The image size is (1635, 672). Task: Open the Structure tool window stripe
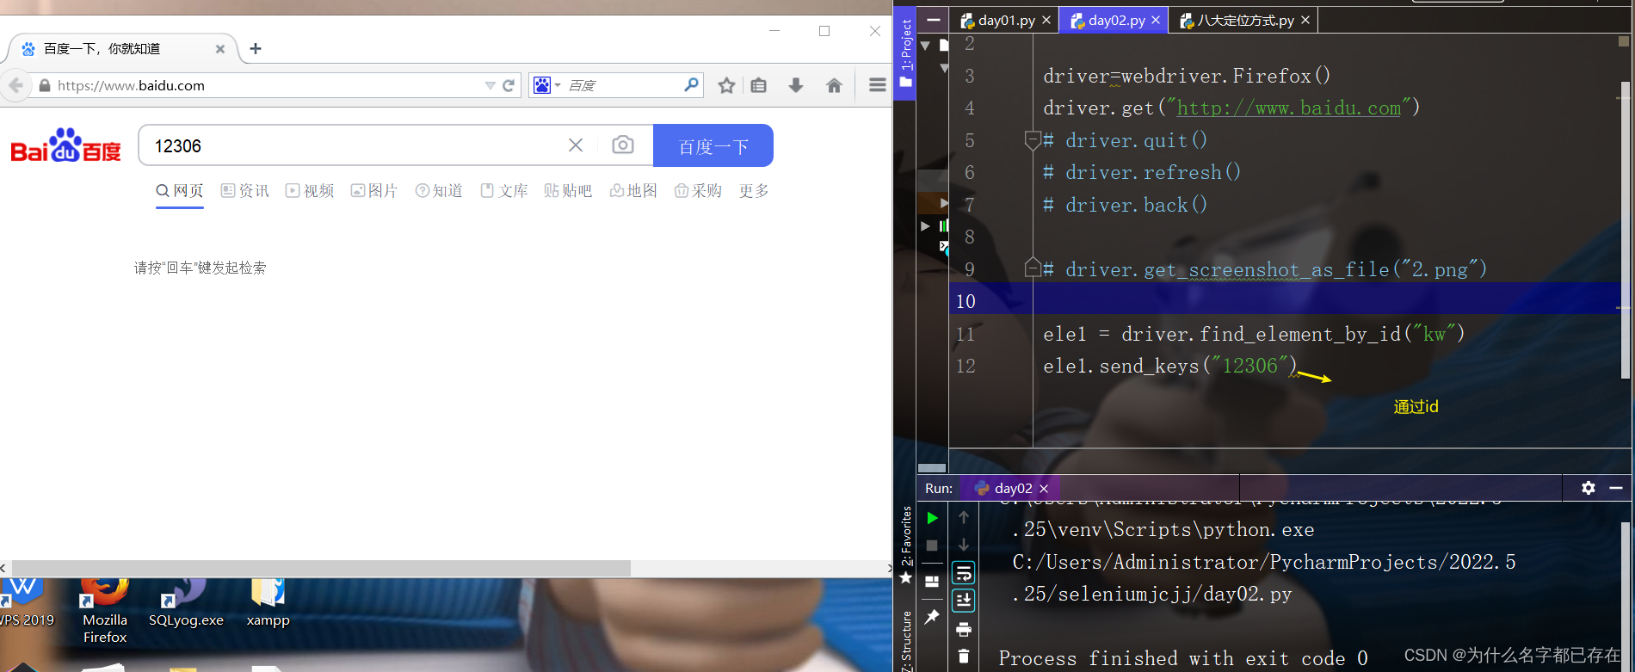905,639
